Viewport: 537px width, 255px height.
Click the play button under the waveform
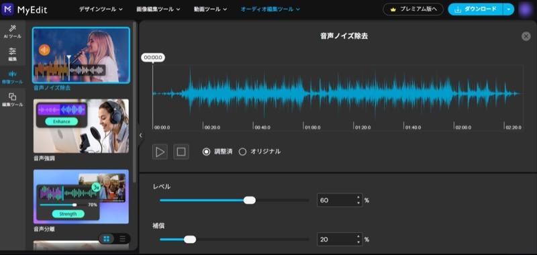[x=160, y=152]
